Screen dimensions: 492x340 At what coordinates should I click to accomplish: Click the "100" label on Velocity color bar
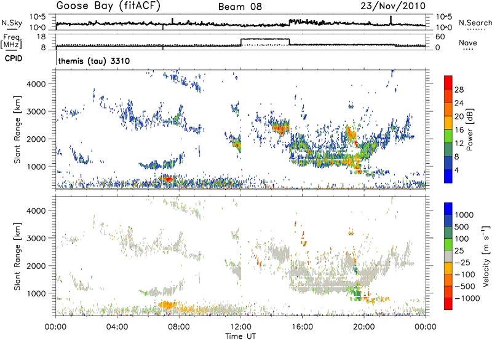point(461,239)
